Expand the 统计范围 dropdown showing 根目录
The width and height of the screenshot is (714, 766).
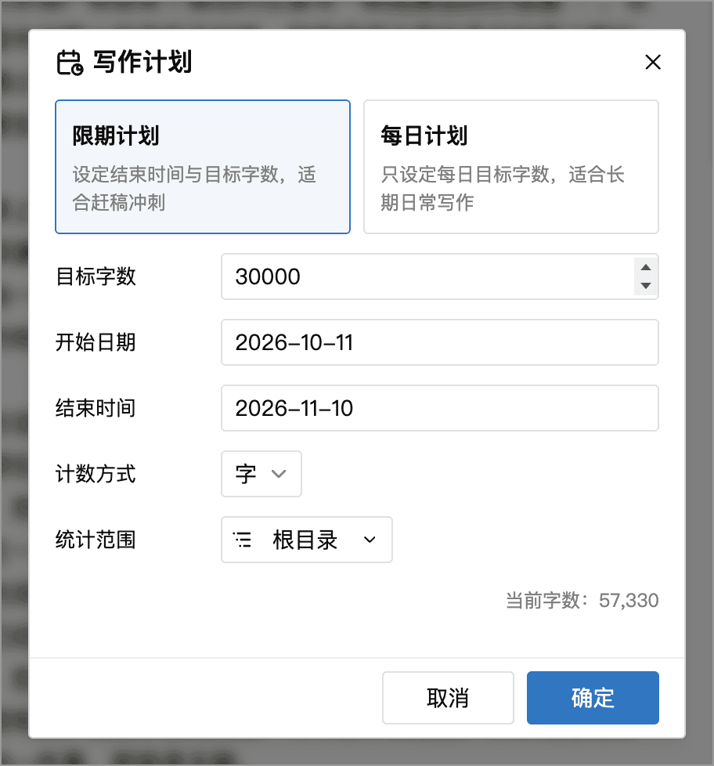click(307, 540)
